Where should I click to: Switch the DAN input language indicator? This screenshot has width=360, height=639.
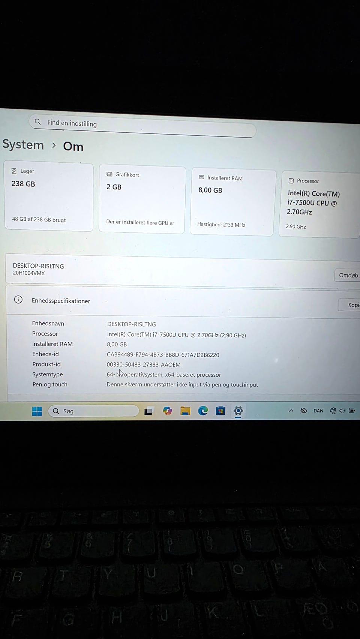[x=318, y=411]
